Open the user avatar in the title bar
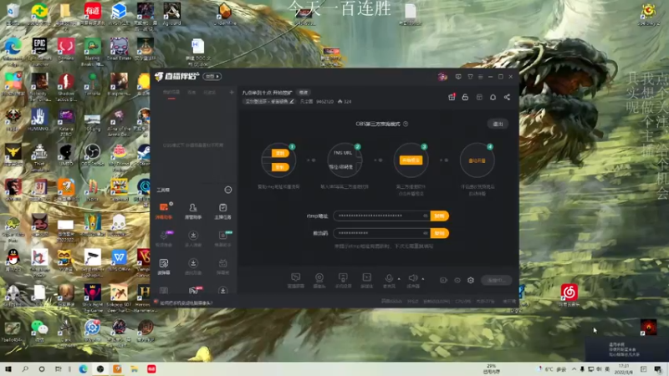 (x=442, y=77)
